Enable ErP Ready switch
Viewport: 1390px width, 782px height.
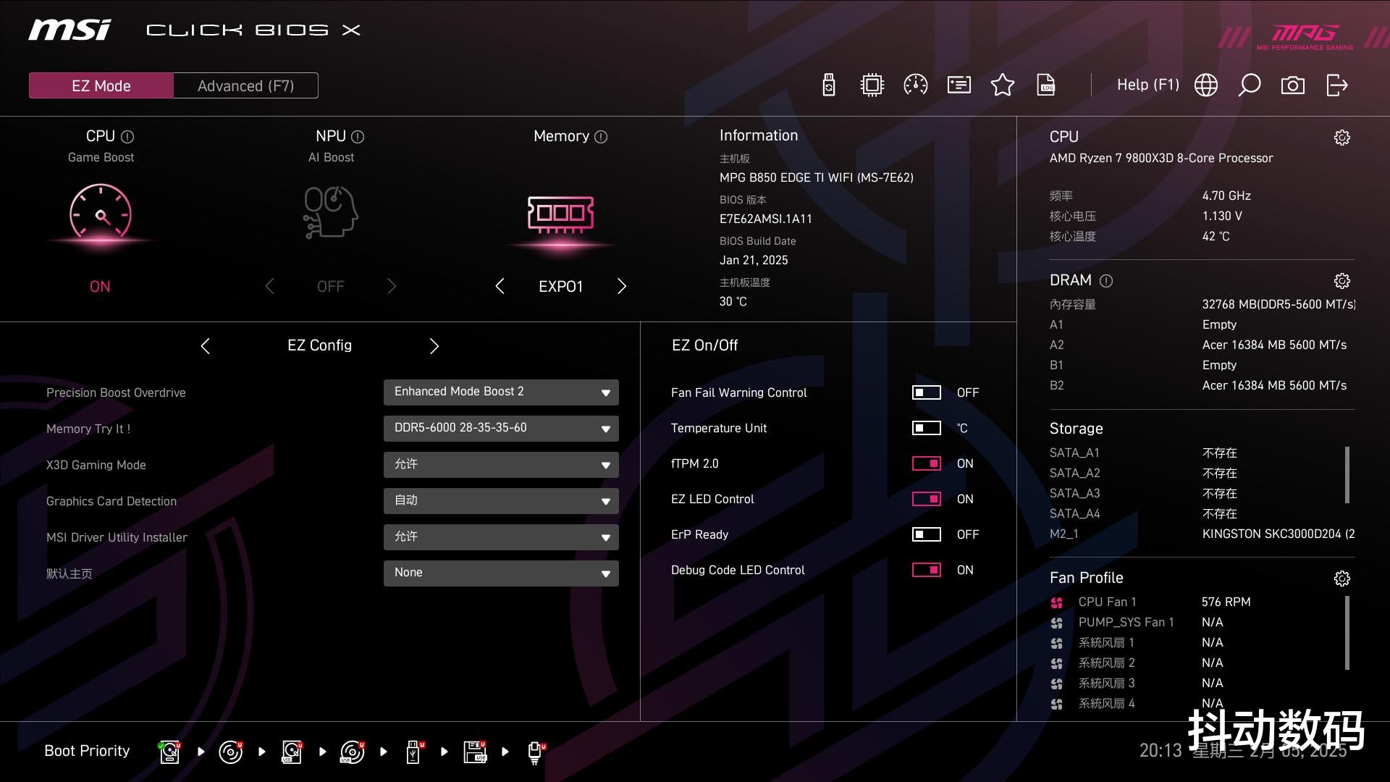coord(926,534)
